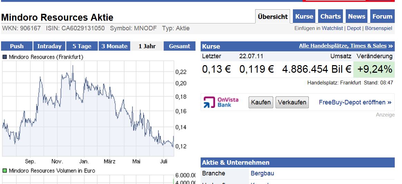Open the Forum tab
This screenshot has height=184, width=402.
(382, 17)
